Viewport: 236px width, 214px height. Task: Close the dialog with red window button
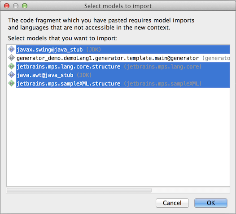tap(7, 6)
